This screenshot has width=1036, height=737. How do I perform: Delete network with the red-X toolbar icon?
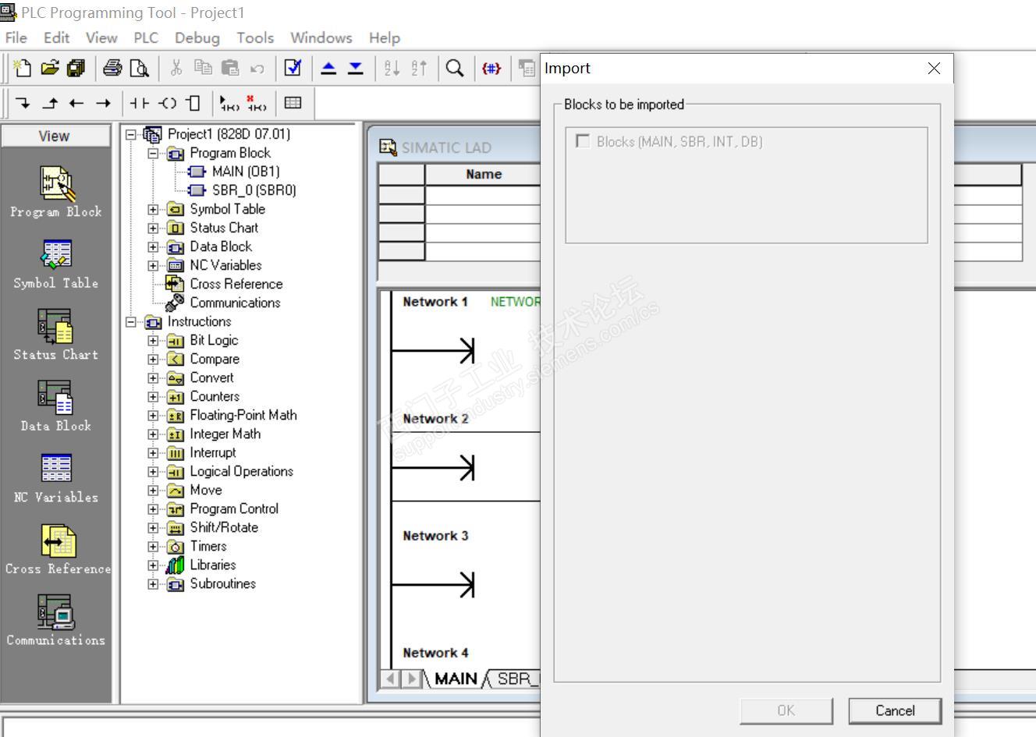(x=256, y=103)
